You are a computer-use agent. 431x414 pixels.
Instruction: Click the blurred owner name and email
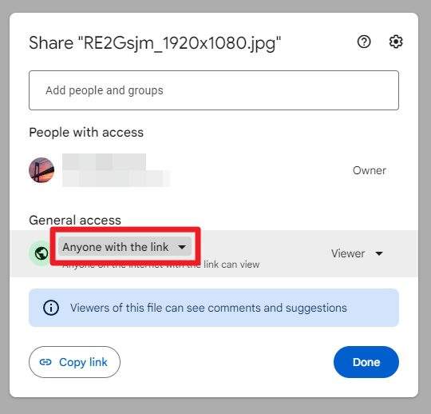[117, 170]
